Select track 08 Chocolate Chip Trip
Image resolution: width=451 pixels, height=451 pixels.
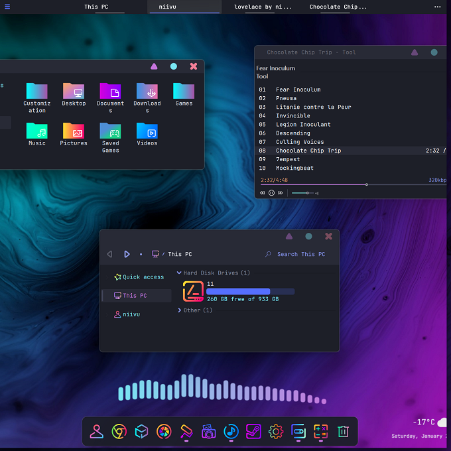(350, 151)
